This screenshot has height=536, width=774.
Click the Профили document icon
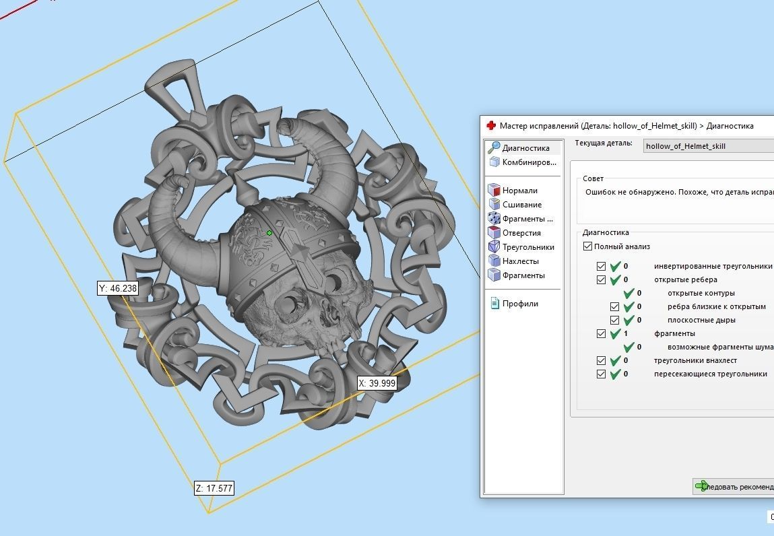click(494, 304)
